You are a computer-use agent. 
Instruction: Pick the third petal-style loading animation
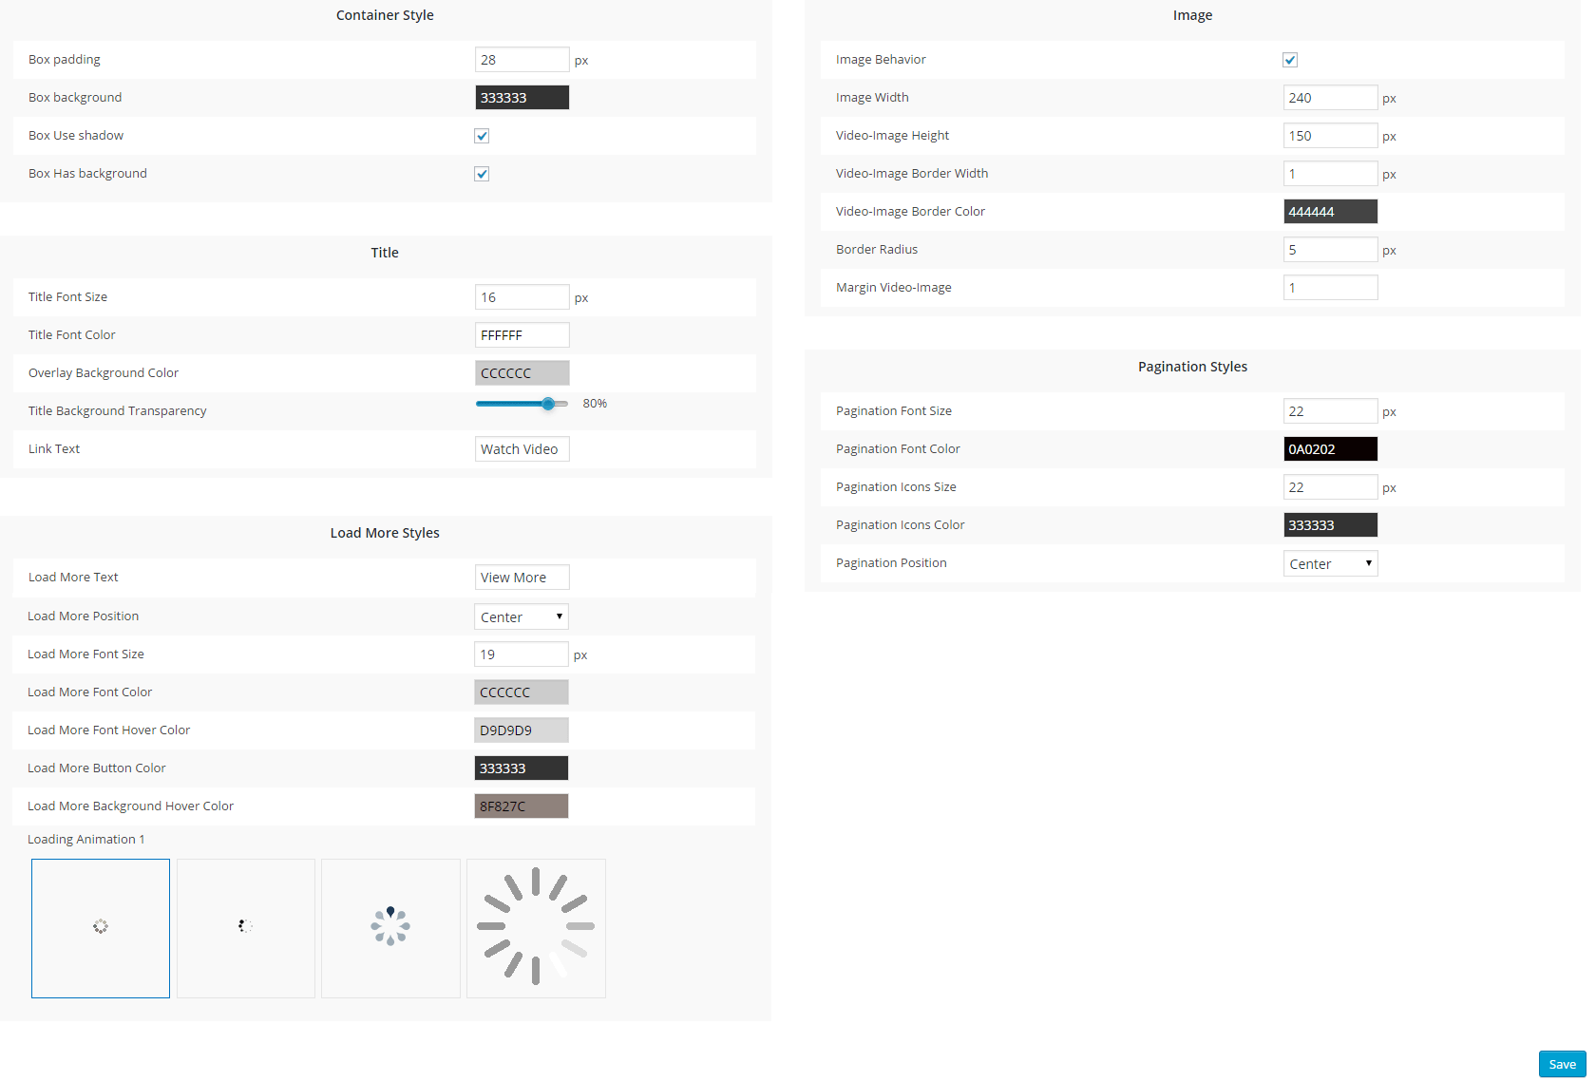point(390,928)
